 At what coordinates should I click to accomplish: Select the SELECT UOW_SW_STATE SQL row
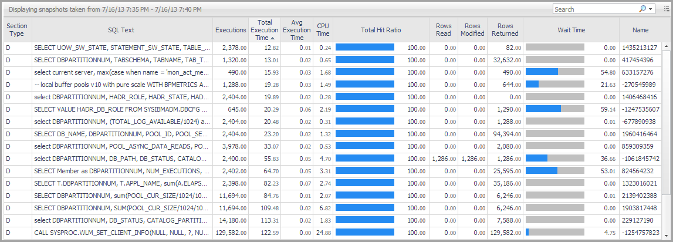121,48
